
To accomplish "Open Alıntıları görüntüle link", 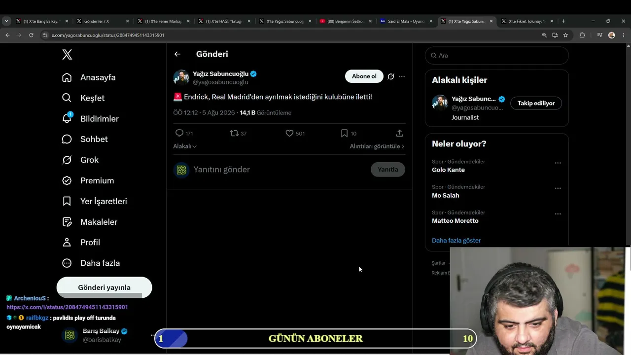I will (377, 146).
